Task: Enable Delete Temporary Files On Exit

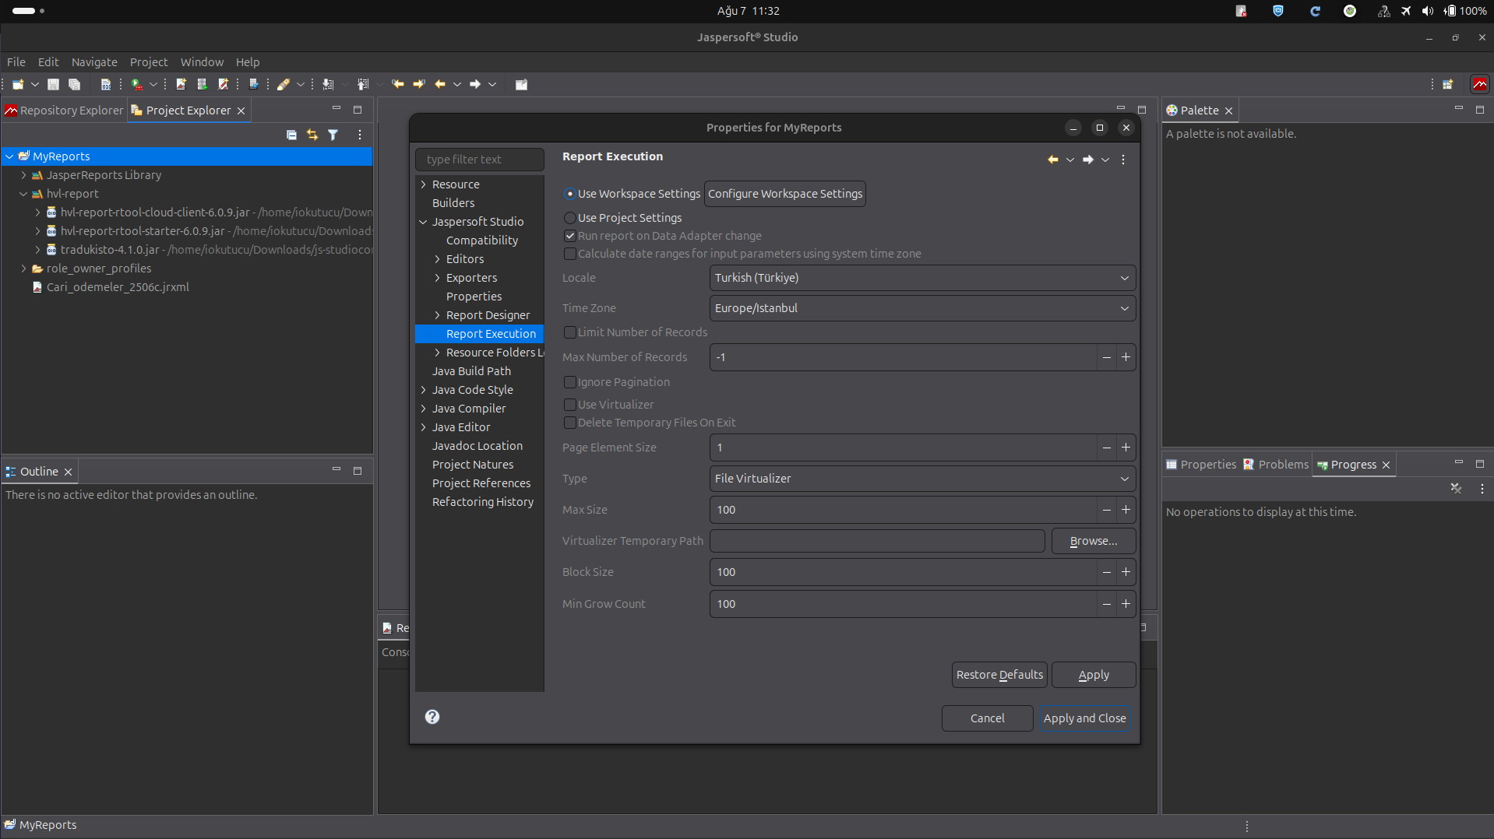Action: point(570,423)
